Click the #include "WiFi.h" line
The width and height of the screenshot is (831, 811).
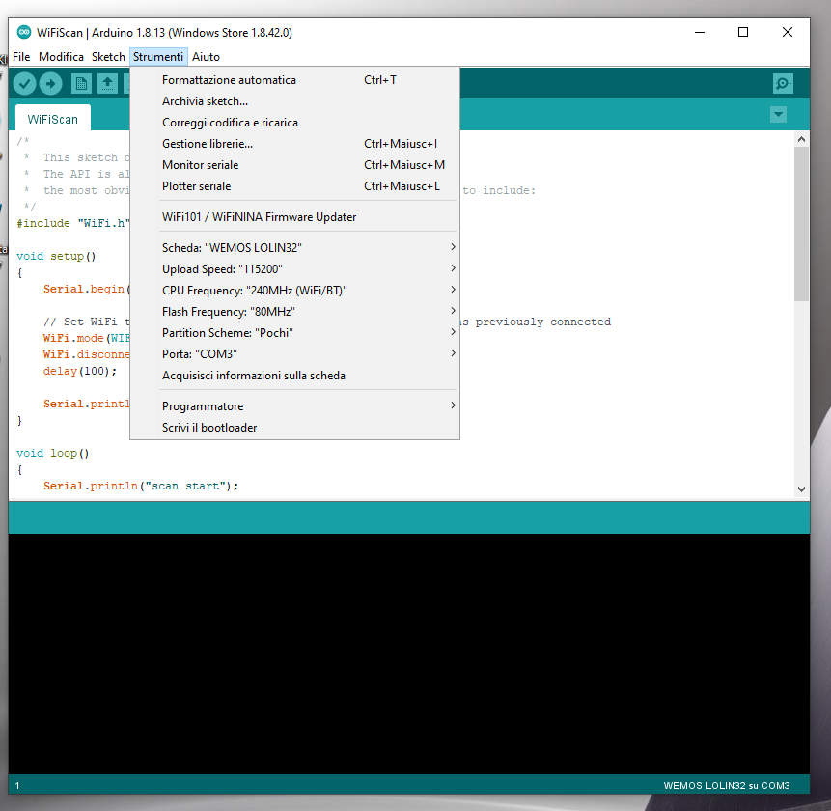coord(73,223)
